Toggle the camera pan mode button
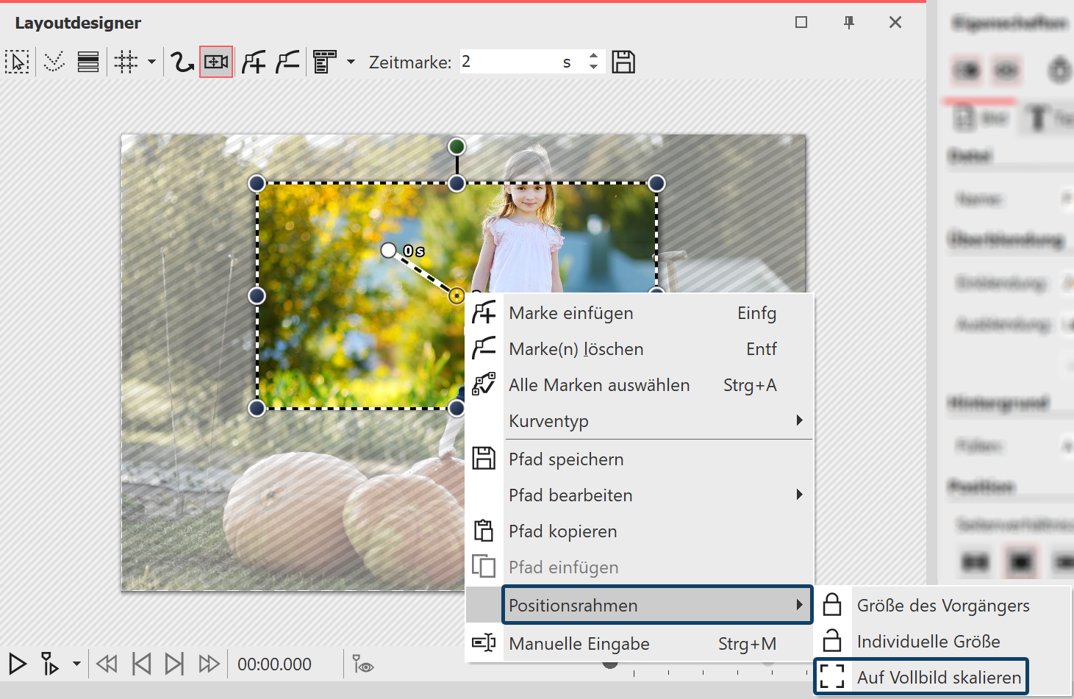1074x699 pixels. 216,62
